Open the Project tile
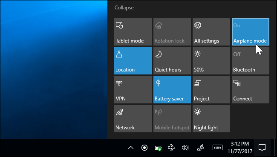277x157 pixels. [211, 90]
